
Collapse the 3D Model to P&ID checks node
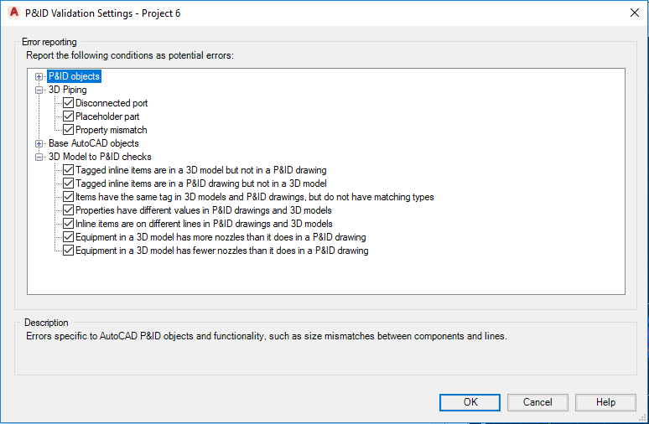point(39,157)
